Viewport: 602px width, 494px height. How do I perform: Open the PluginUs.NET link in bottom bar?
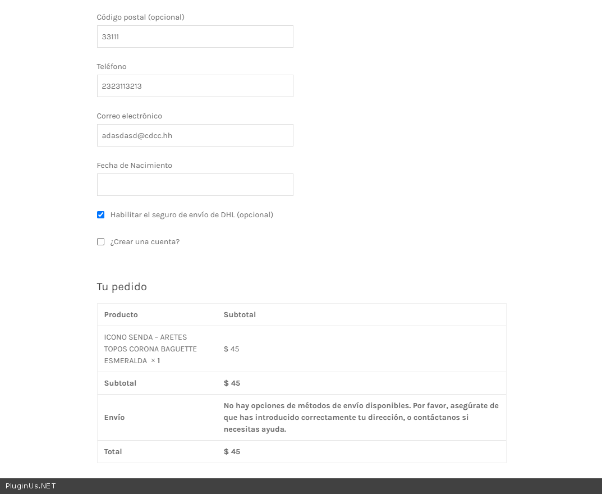[31, 486]
